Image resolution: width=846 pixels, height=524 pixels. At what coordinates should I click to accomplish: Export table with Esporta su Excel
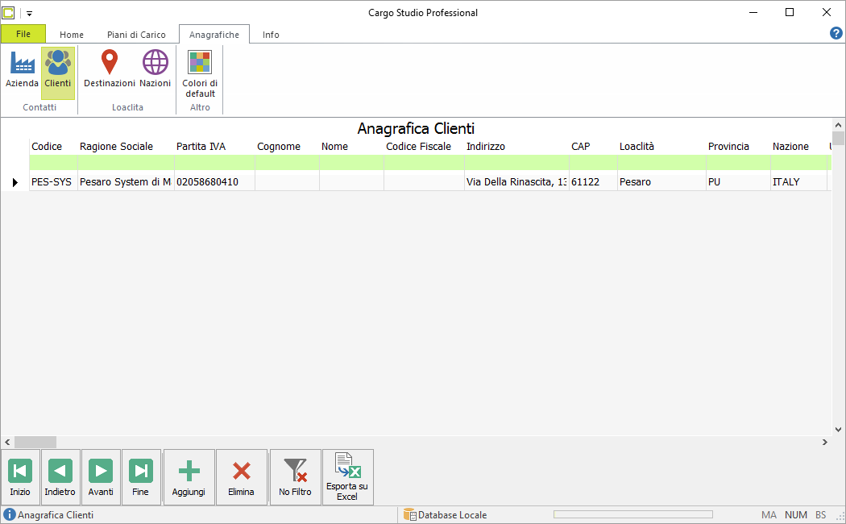[347, 477]
